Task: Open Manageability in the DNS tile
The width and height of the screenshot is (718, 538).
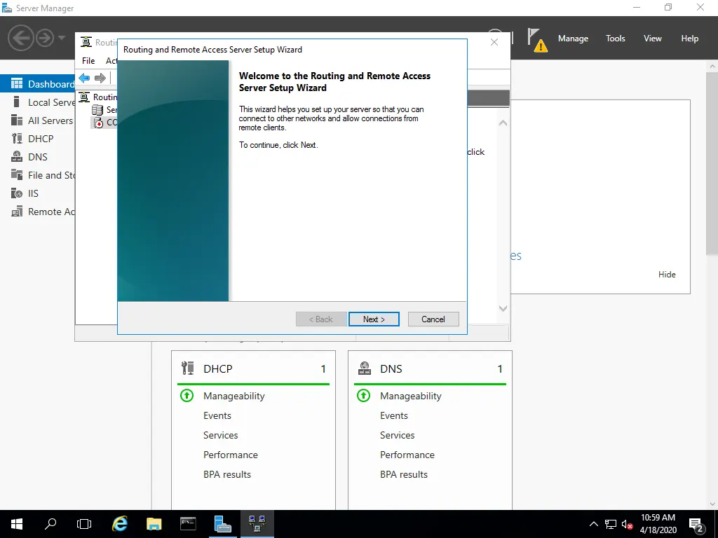Action: (411, 396)
